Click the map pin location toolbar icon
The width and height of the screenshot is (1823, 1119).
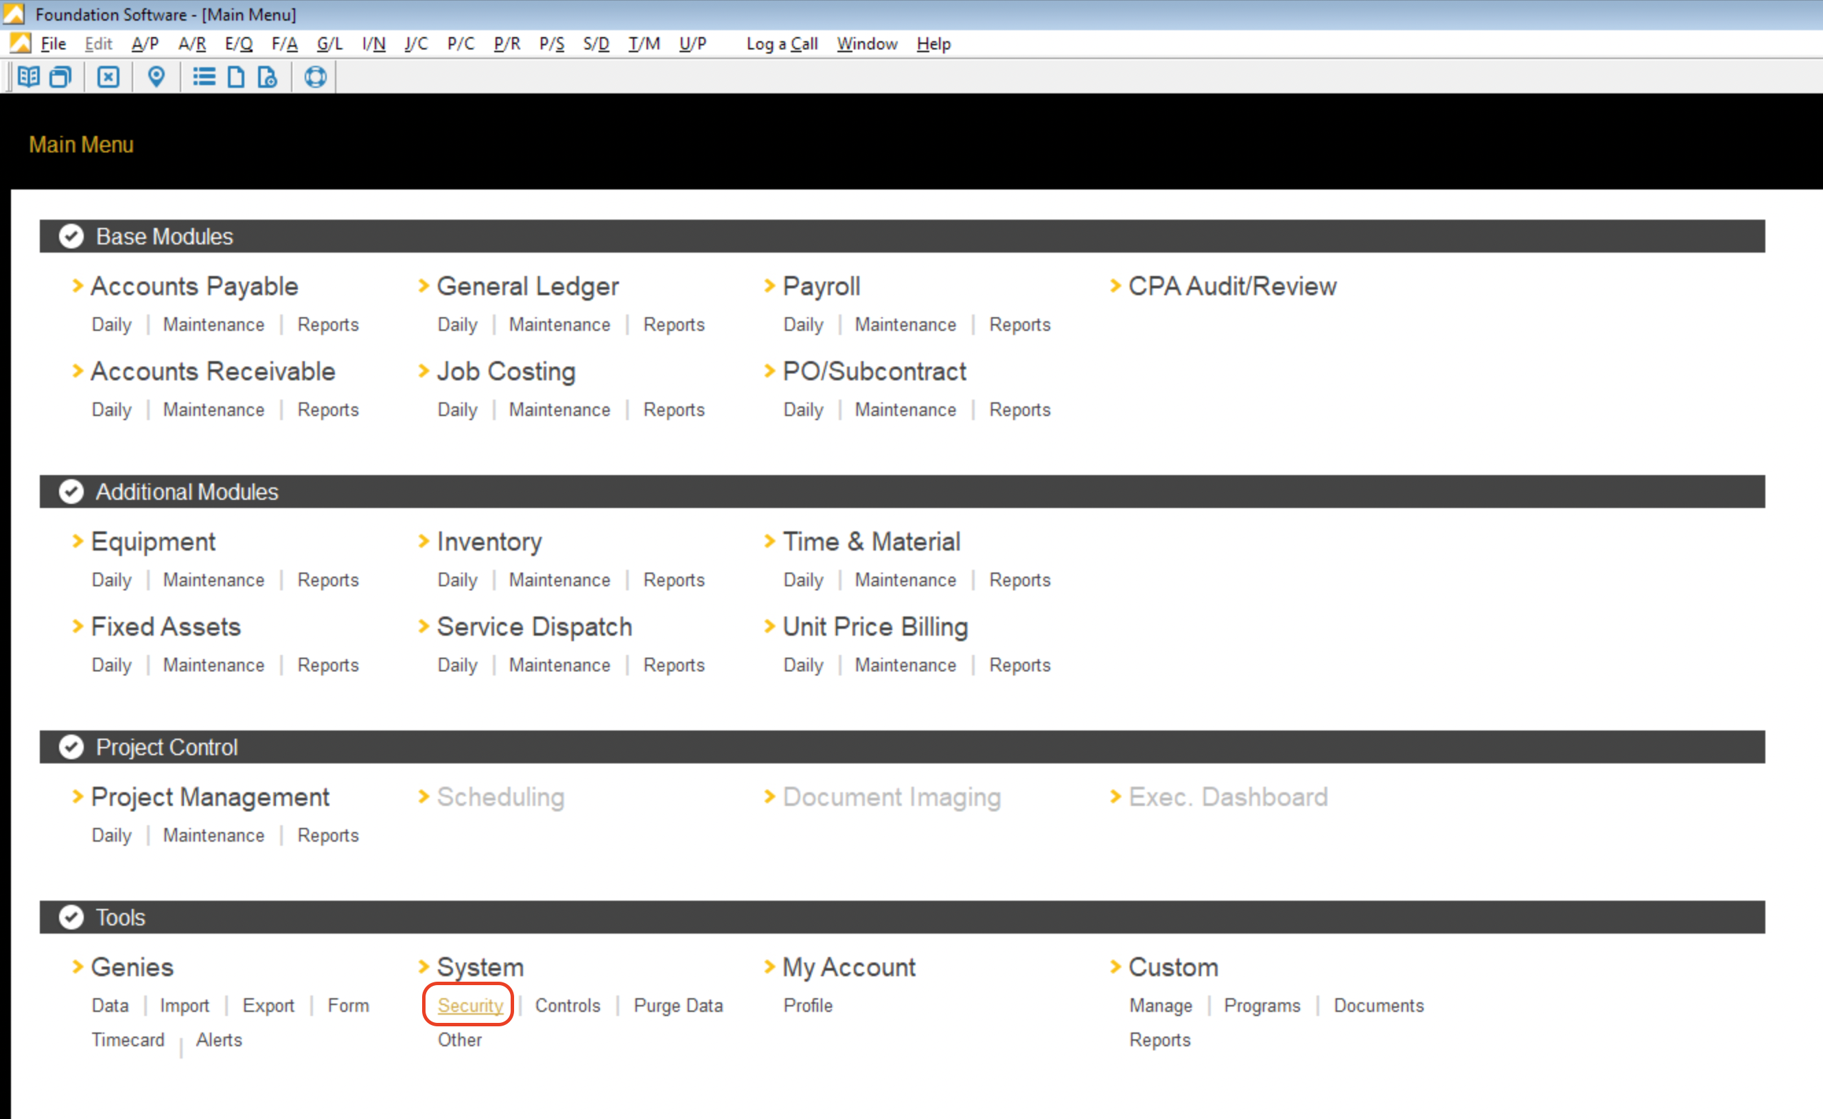point(156,76)
